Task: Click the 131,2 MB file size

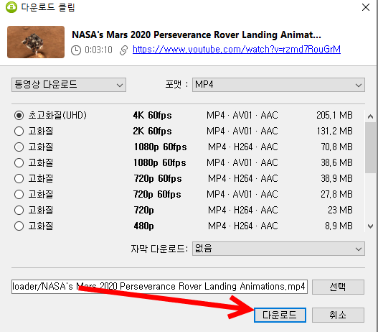Action: [x=335, y=131]
